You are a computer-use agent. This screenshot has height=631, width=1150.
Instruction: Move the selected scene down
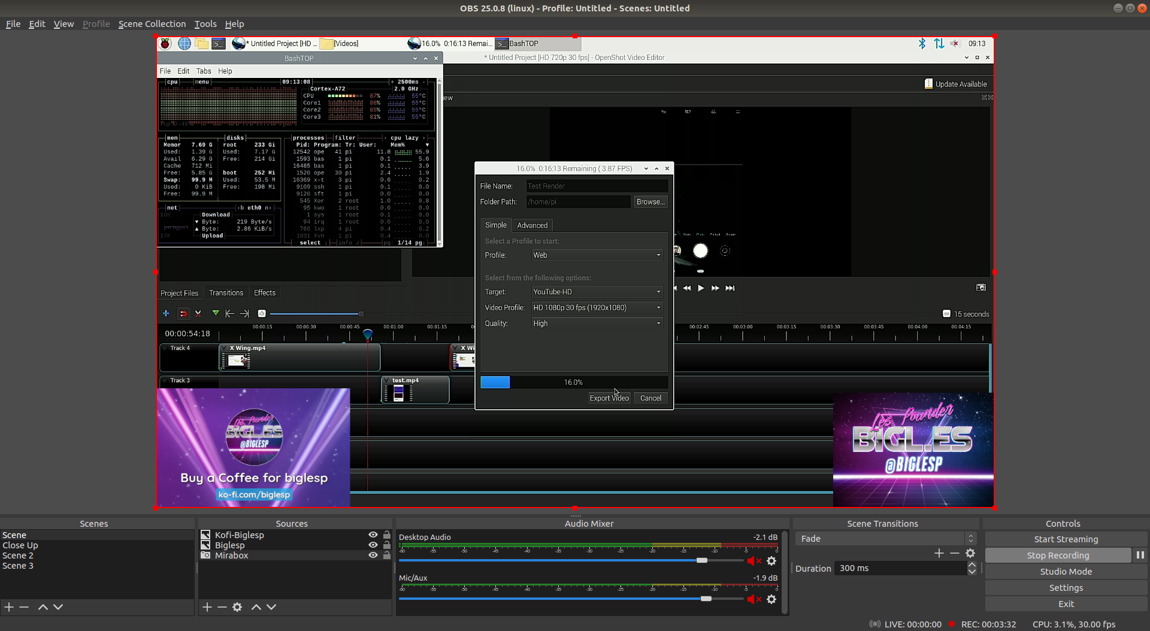(58, 607)
